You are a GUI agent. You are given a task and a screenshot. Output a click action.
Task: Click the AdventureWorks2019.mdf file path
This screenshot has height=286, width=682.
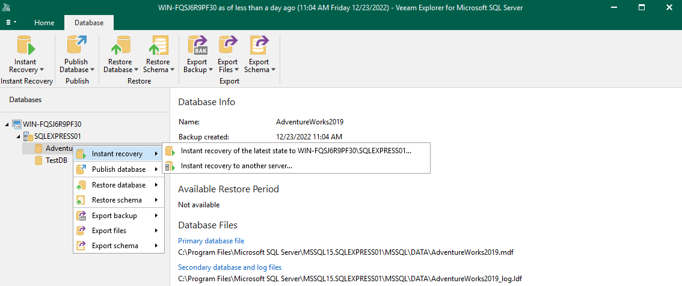click(x=346, y=252)
